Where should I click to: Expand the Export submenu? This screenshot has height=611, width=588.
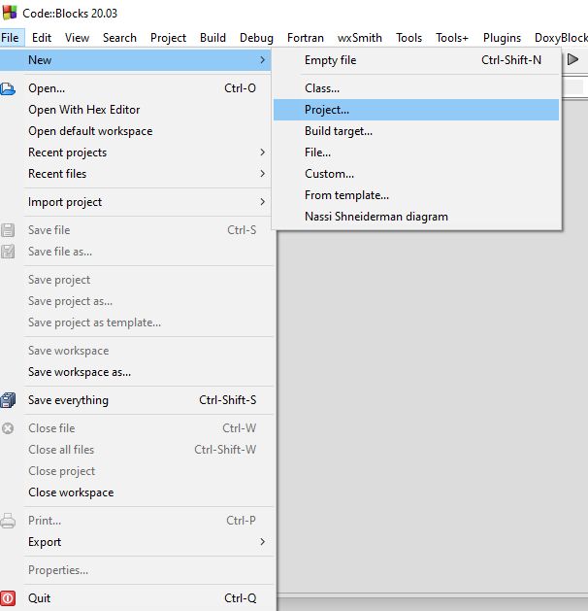click(263, 542)
